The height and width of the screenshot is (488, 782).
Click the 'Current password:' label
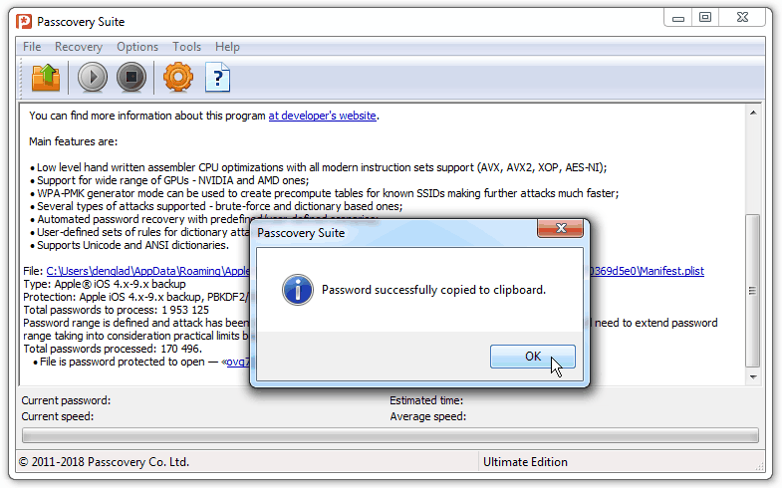[66, 400]
